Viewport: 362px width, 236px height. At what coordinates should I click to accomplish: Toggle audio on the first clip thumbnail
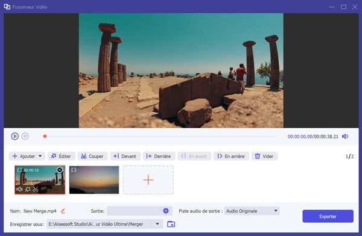click(19, 189)
